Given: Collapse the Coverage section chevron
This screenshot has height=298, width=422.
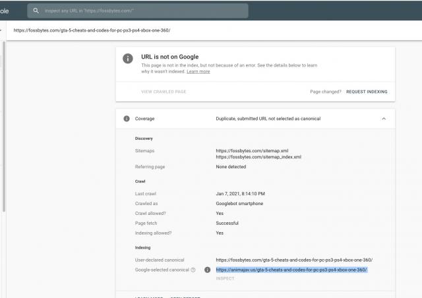Looking at the screenshot, I should click(384, 119).
